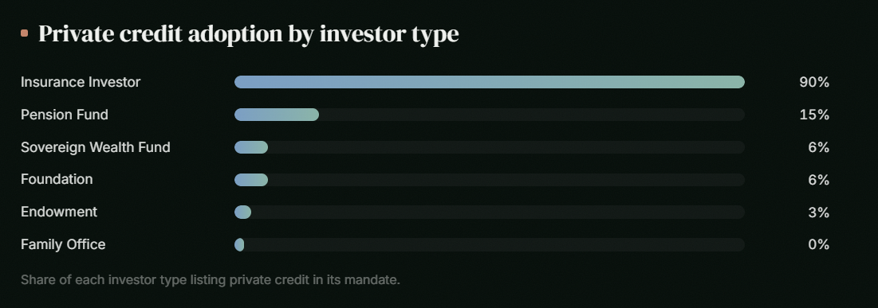Viewport: 878px width, 308px height.
Task: Select the Pension Fund label
Action: pyautogui.click(x=65, y=115)
